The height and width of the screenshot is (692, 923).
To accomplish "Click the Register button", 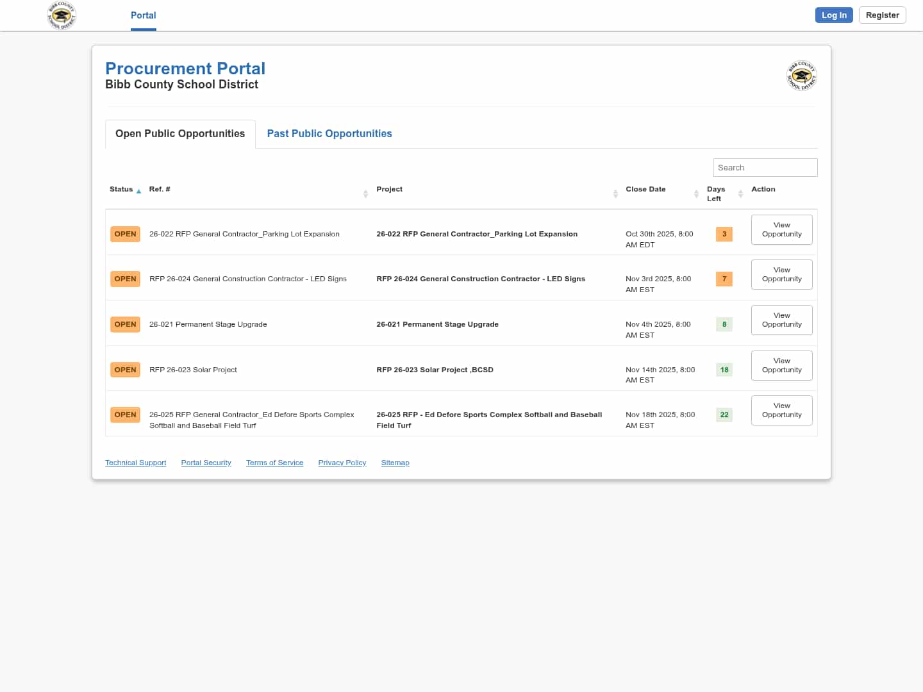I will pyautogui.click(x=882, y=15).
